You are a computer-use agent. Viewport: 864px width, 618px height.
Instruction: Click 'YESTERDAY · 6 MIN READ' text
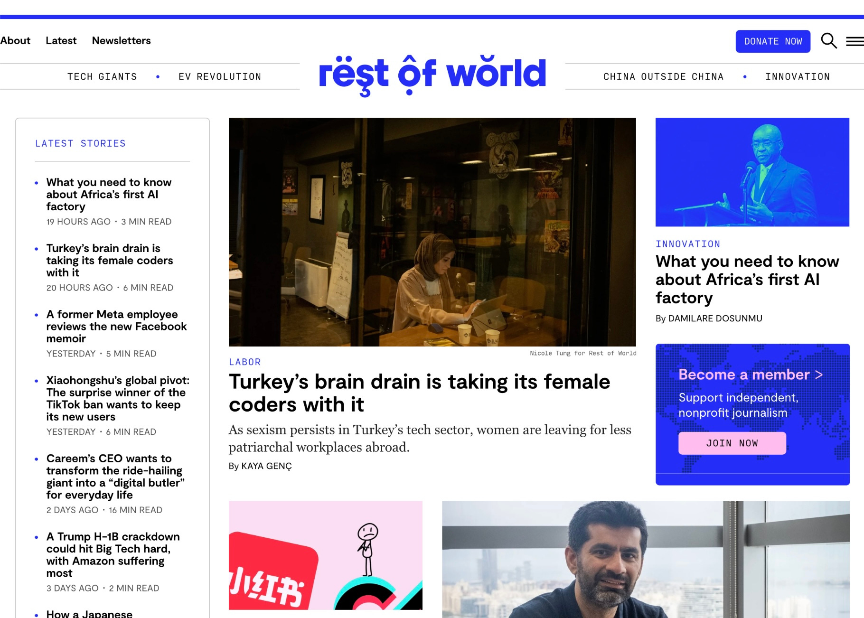point(102,432)
